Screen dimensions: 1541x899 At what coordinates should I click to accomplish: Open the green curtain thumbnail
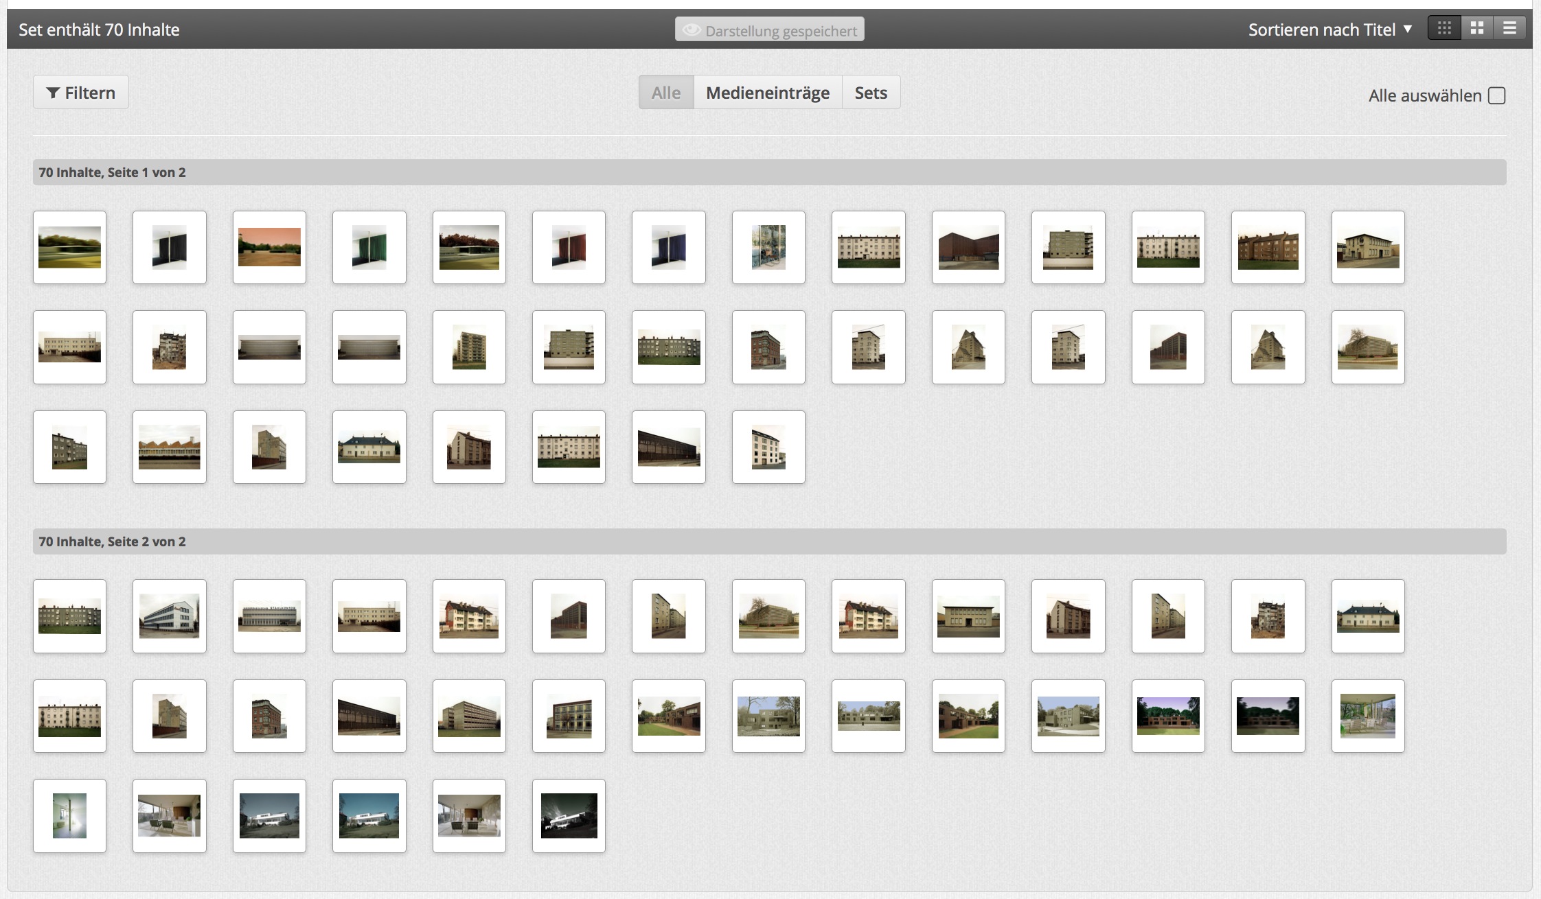tap(369, 247)
